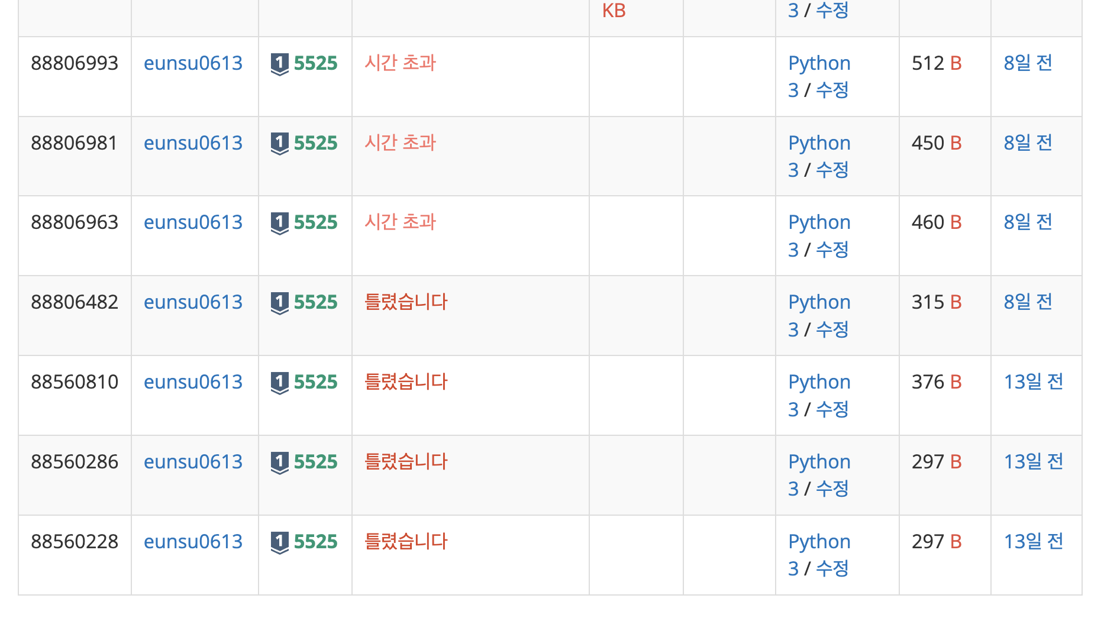1104x621 pixels.
Task: Click submission ID 88806993 in the first column
Action: point(75,63)
